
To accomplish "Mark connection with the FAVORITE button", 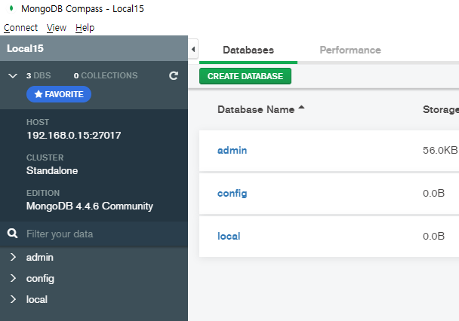I will pos(59,94).
